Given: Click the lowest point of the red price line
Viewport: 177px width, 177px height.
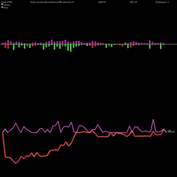Looking at the screenshot, I should point(16,164).
